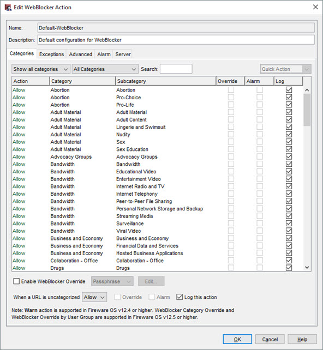Image resolution: width=323 pixels, height=350 pixels.
Task: Click the Cancel button
Action: pos(270,339)
